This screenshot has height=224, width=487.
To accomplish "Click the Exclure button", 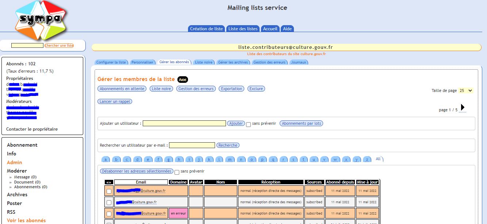I will 256,89.
